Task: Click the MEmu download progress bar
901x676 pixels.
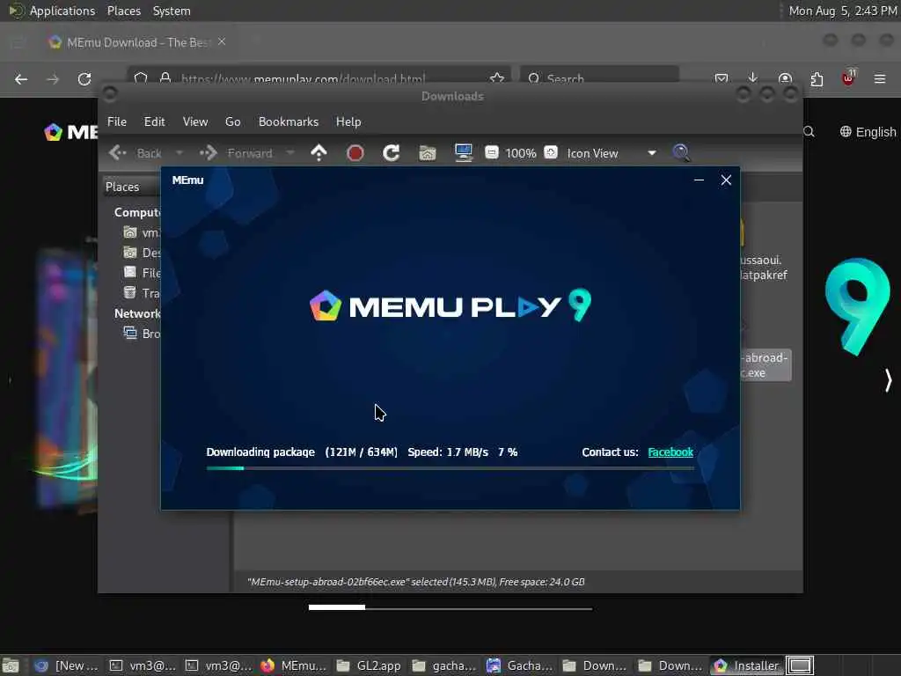Action: pos(450,468)
